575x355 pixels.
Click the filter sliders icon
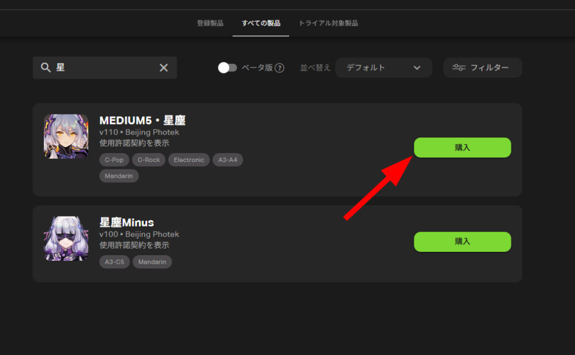pos(459,67)
